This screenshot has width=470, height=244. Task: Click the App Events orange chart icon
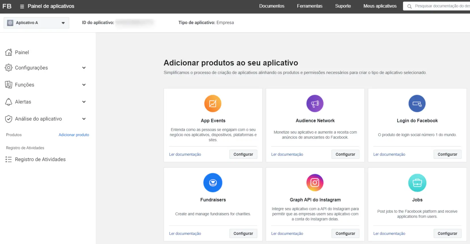click(213, 104)
